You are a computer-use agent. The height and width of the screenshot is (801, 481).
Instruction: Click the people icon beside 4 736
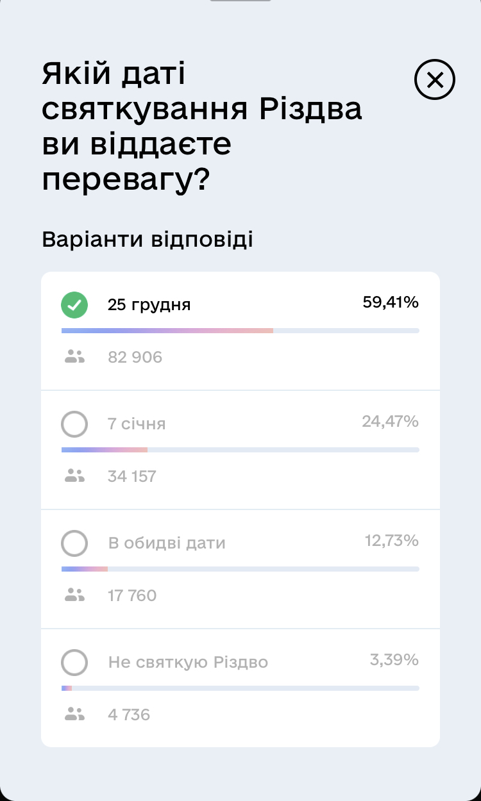75,714
